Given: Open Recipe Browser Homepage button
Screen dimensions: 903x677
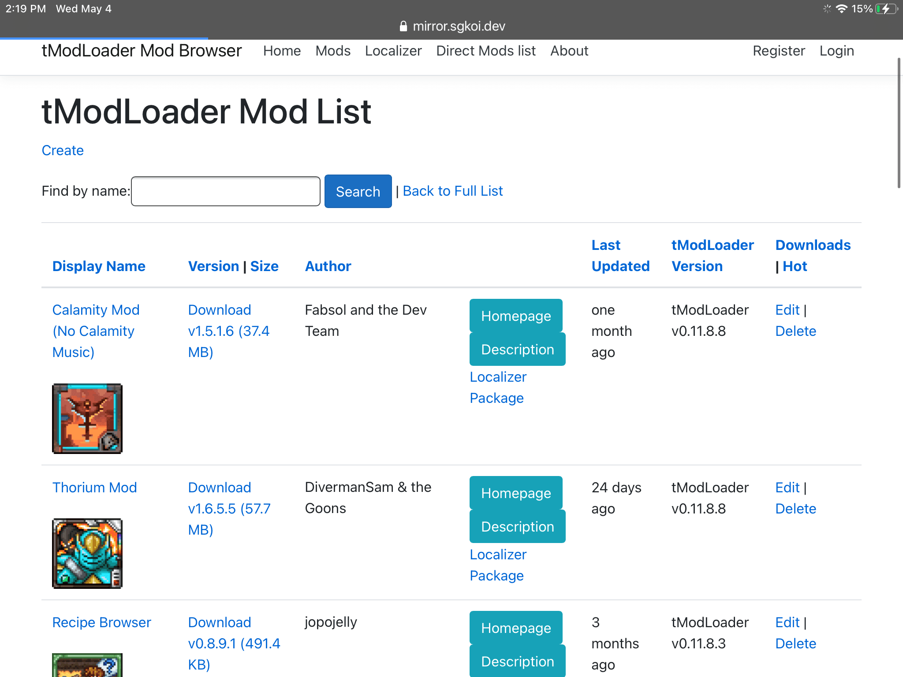Looking at the screenshot, I should (x=516, y=628).
